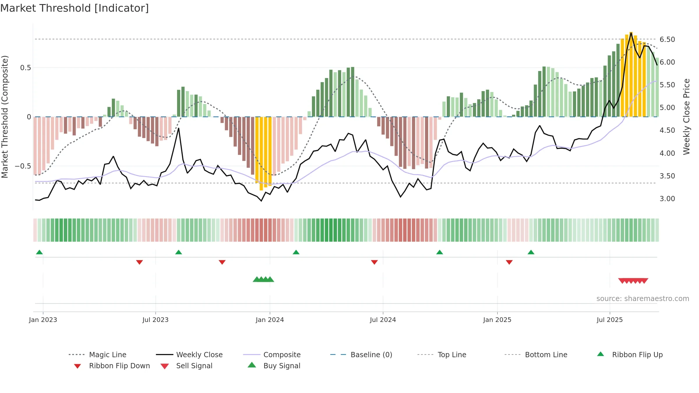This screenshot has height=393, width=699.
Task: Toggle the Weekly Close legend entry
Action: click(x=189, y=355)
